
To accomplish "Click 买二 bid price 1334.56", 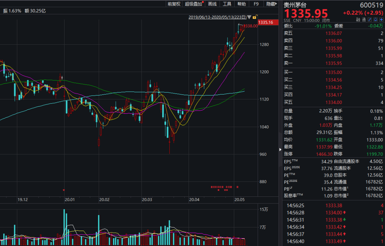I will (334, 80).
